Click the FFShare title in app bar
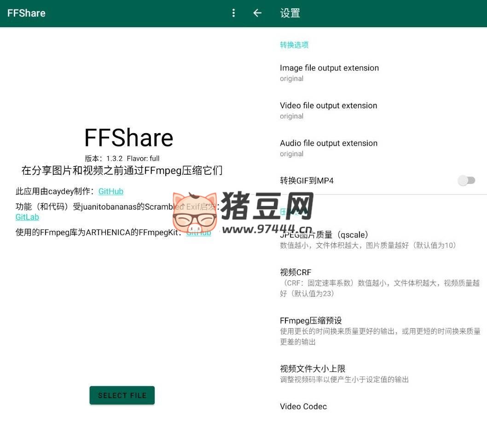Viewport: 487px width, 424px height. tap(26, 13)
